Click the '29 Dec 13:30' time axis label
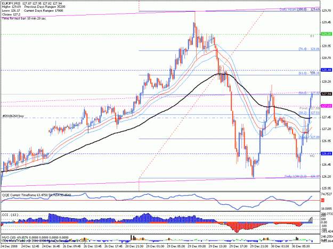Viewport: 333px width, 249px height. click(217, 246)
